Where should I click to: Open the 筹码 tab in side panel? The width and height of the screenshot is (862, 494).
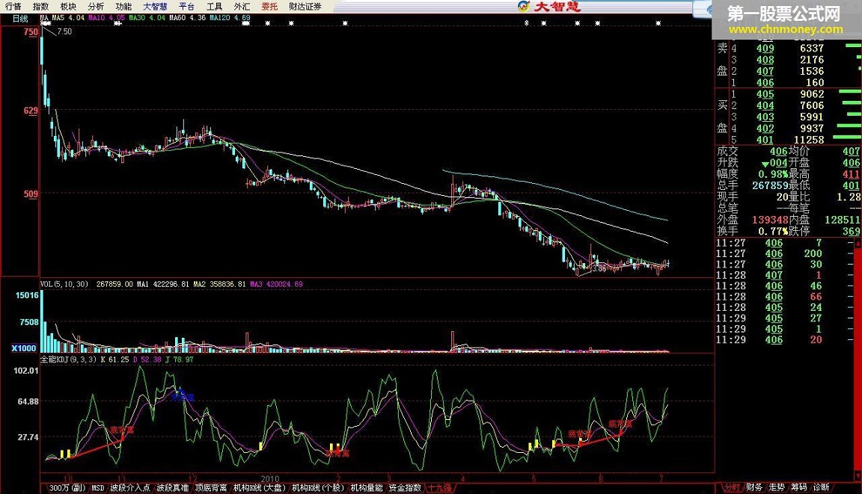coord(799,487)
